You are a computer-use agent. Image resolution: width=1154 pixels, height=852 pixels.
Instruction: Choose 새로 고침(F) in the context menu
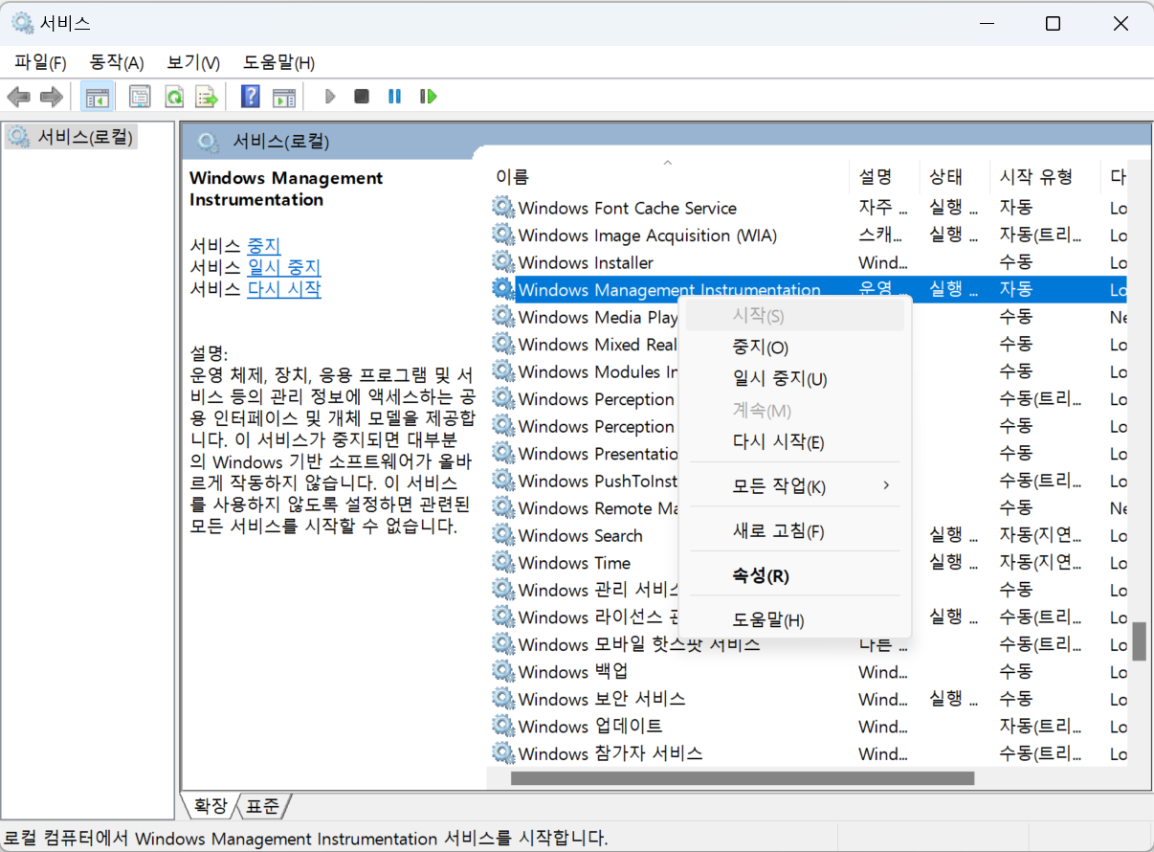(794, 531)
